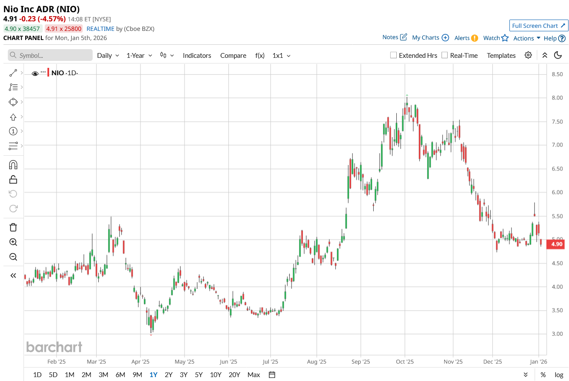Hide the NIO series with eye icon
Screen dimensions: 569x381
(x=35, y=73)
